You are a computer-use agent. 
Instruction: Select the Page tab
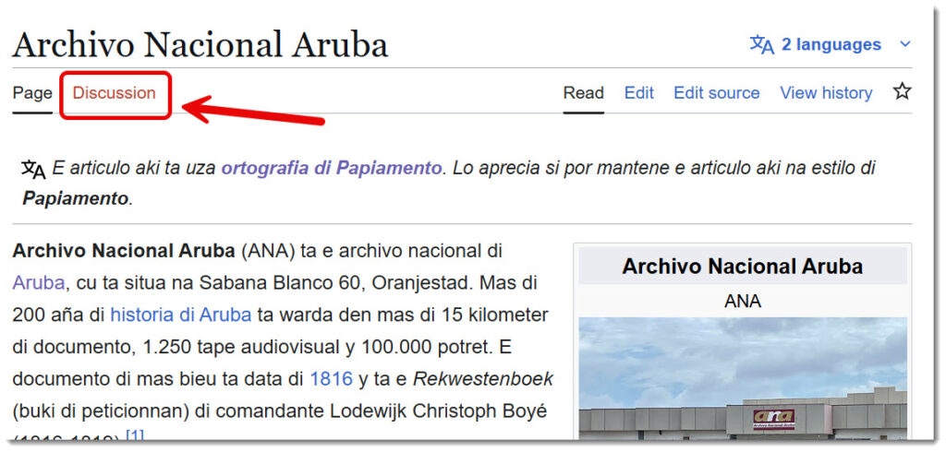click(x=32, y=92)
